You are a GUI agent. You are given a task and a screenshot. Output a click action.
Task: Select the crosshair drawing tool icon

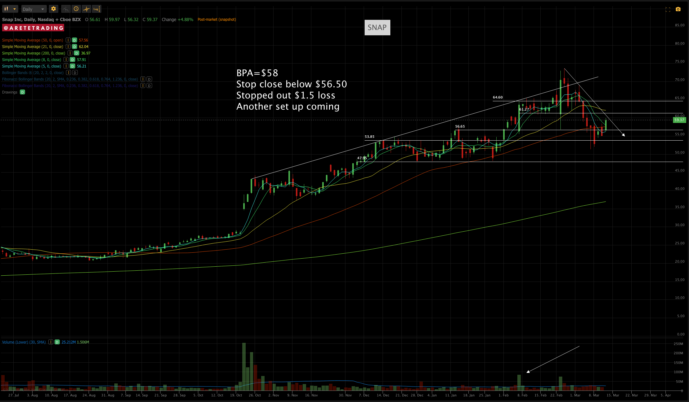point(86,9)
